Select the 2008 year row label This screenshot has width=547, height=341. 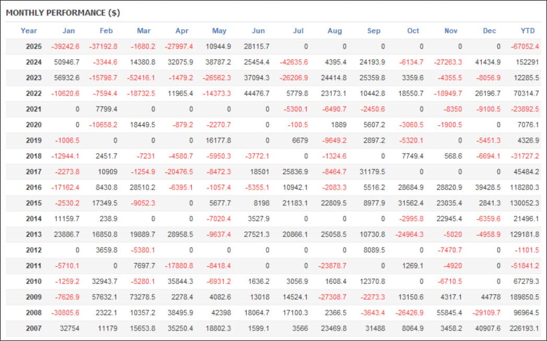[x=34, y=313]
